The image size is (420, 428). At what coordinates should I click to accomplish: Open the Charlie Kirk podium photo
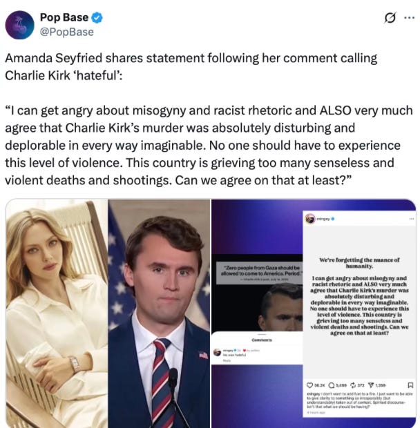coord(159,313)
